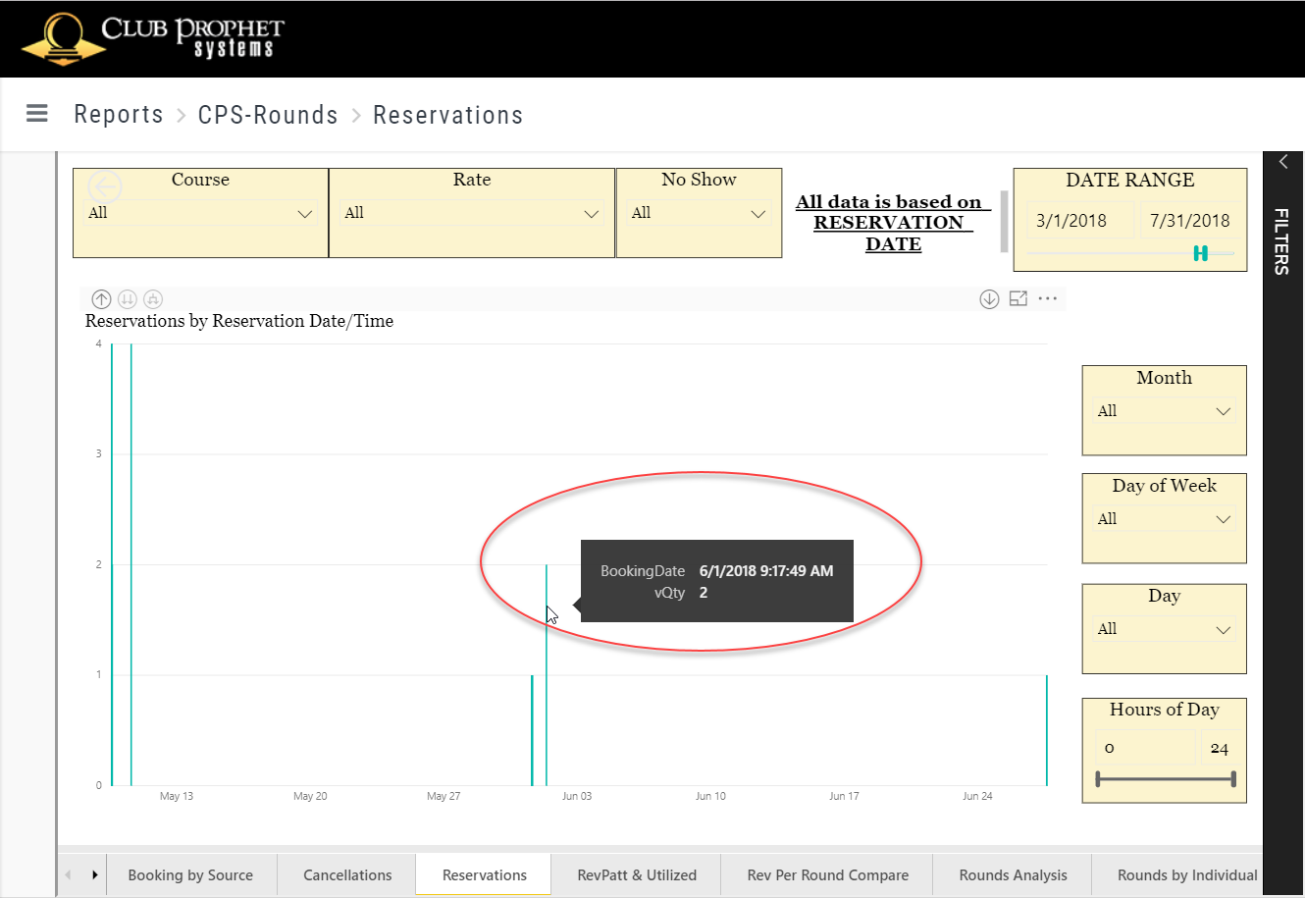Click the drill up arrow icon
The width and height of the screenshot is (1305, 898).
tap(101, 299)
